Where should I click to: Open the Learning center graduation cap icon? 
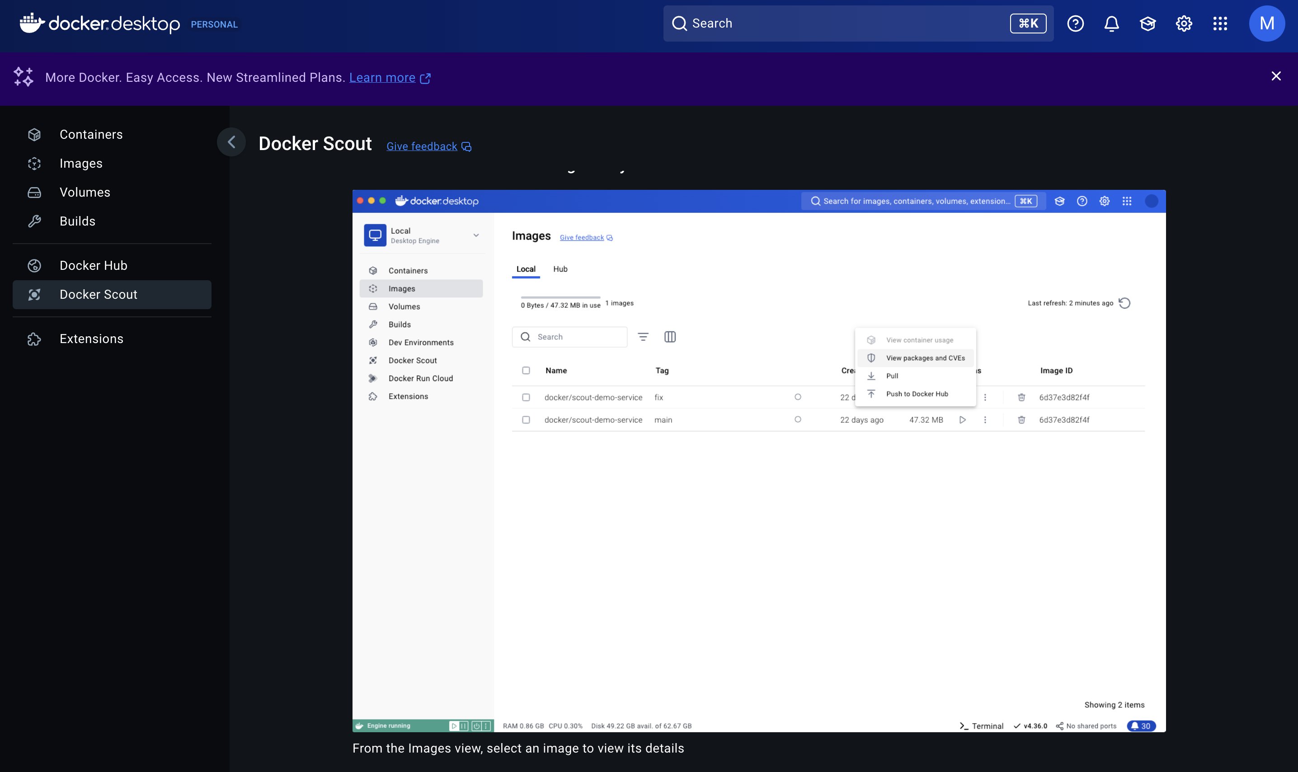pos(1148,24)
